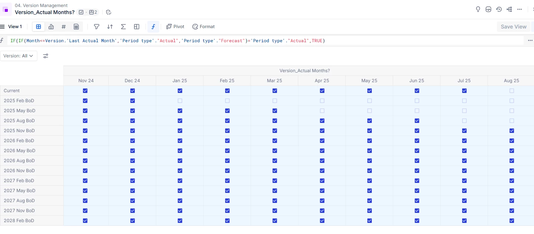Open the header three-dots more menu
The image size is (534, 234).
tap(520, 9)
